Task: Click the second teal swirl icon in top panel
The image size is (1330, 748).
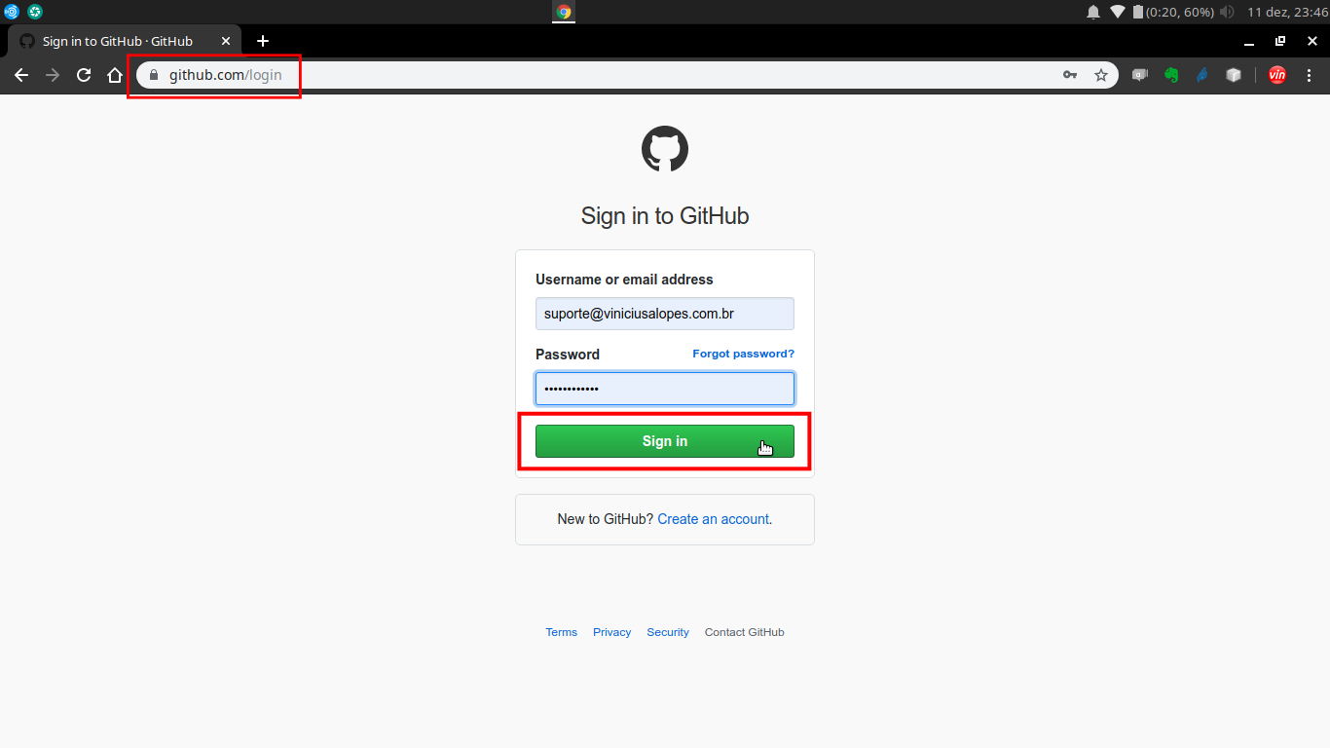Action: click(x=35, y=12)
